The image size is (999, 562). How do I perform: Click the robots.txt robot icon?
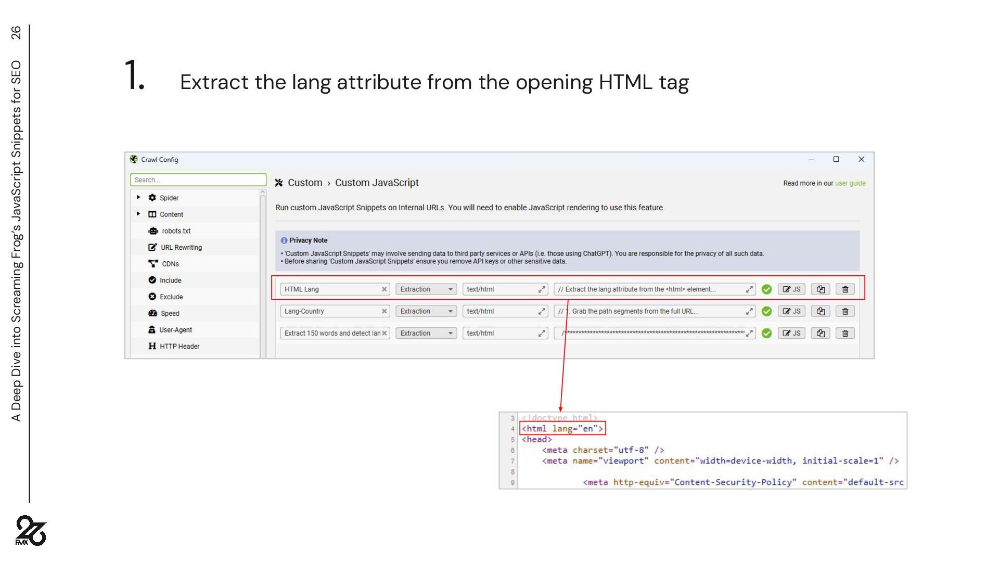tap(153, 231)
